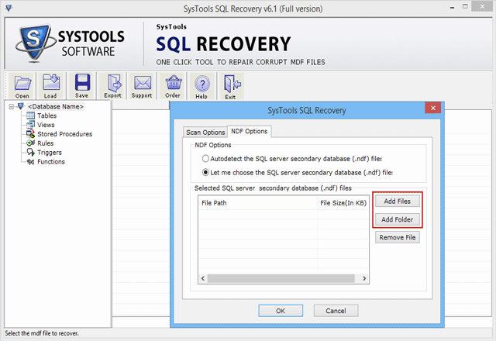Click the SysTools Software logo
Screen dimensions: 496x341
click(x=71, y=43)
